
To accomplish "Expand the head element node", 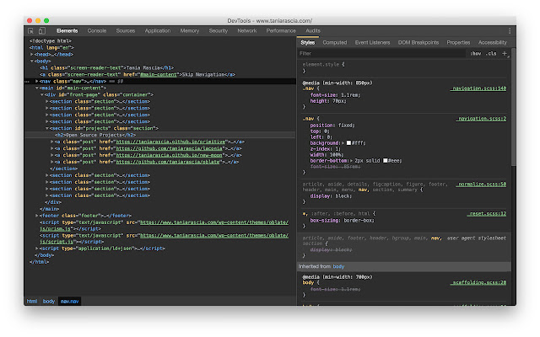I will [x=32, y=54].
